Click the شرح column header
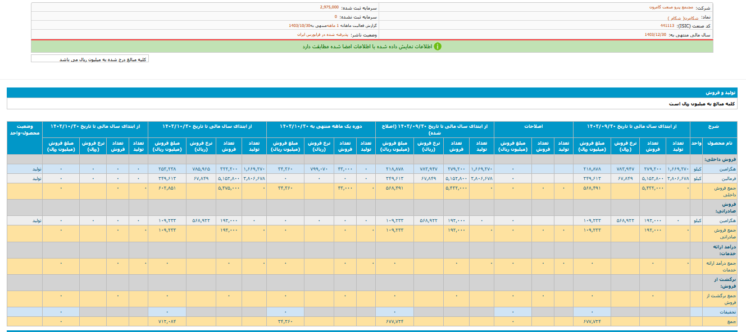The width and height of the screenshot is (746, 332). [x=713, y=126]
